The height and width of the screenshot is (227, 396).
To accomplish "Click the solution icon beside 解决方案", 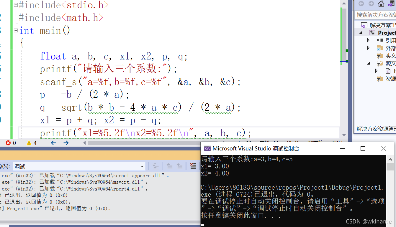I will click(x=364, y=25).
